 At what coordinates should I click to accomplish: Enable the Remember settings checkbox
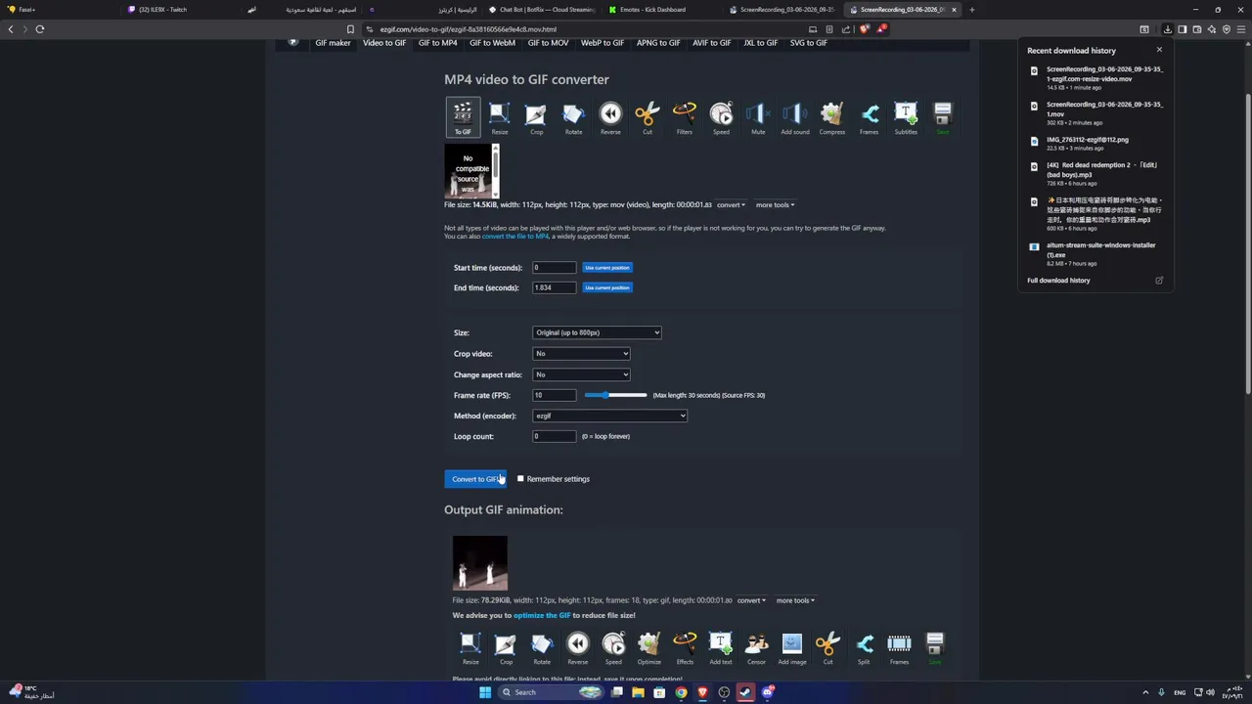(x=520, y=479)
